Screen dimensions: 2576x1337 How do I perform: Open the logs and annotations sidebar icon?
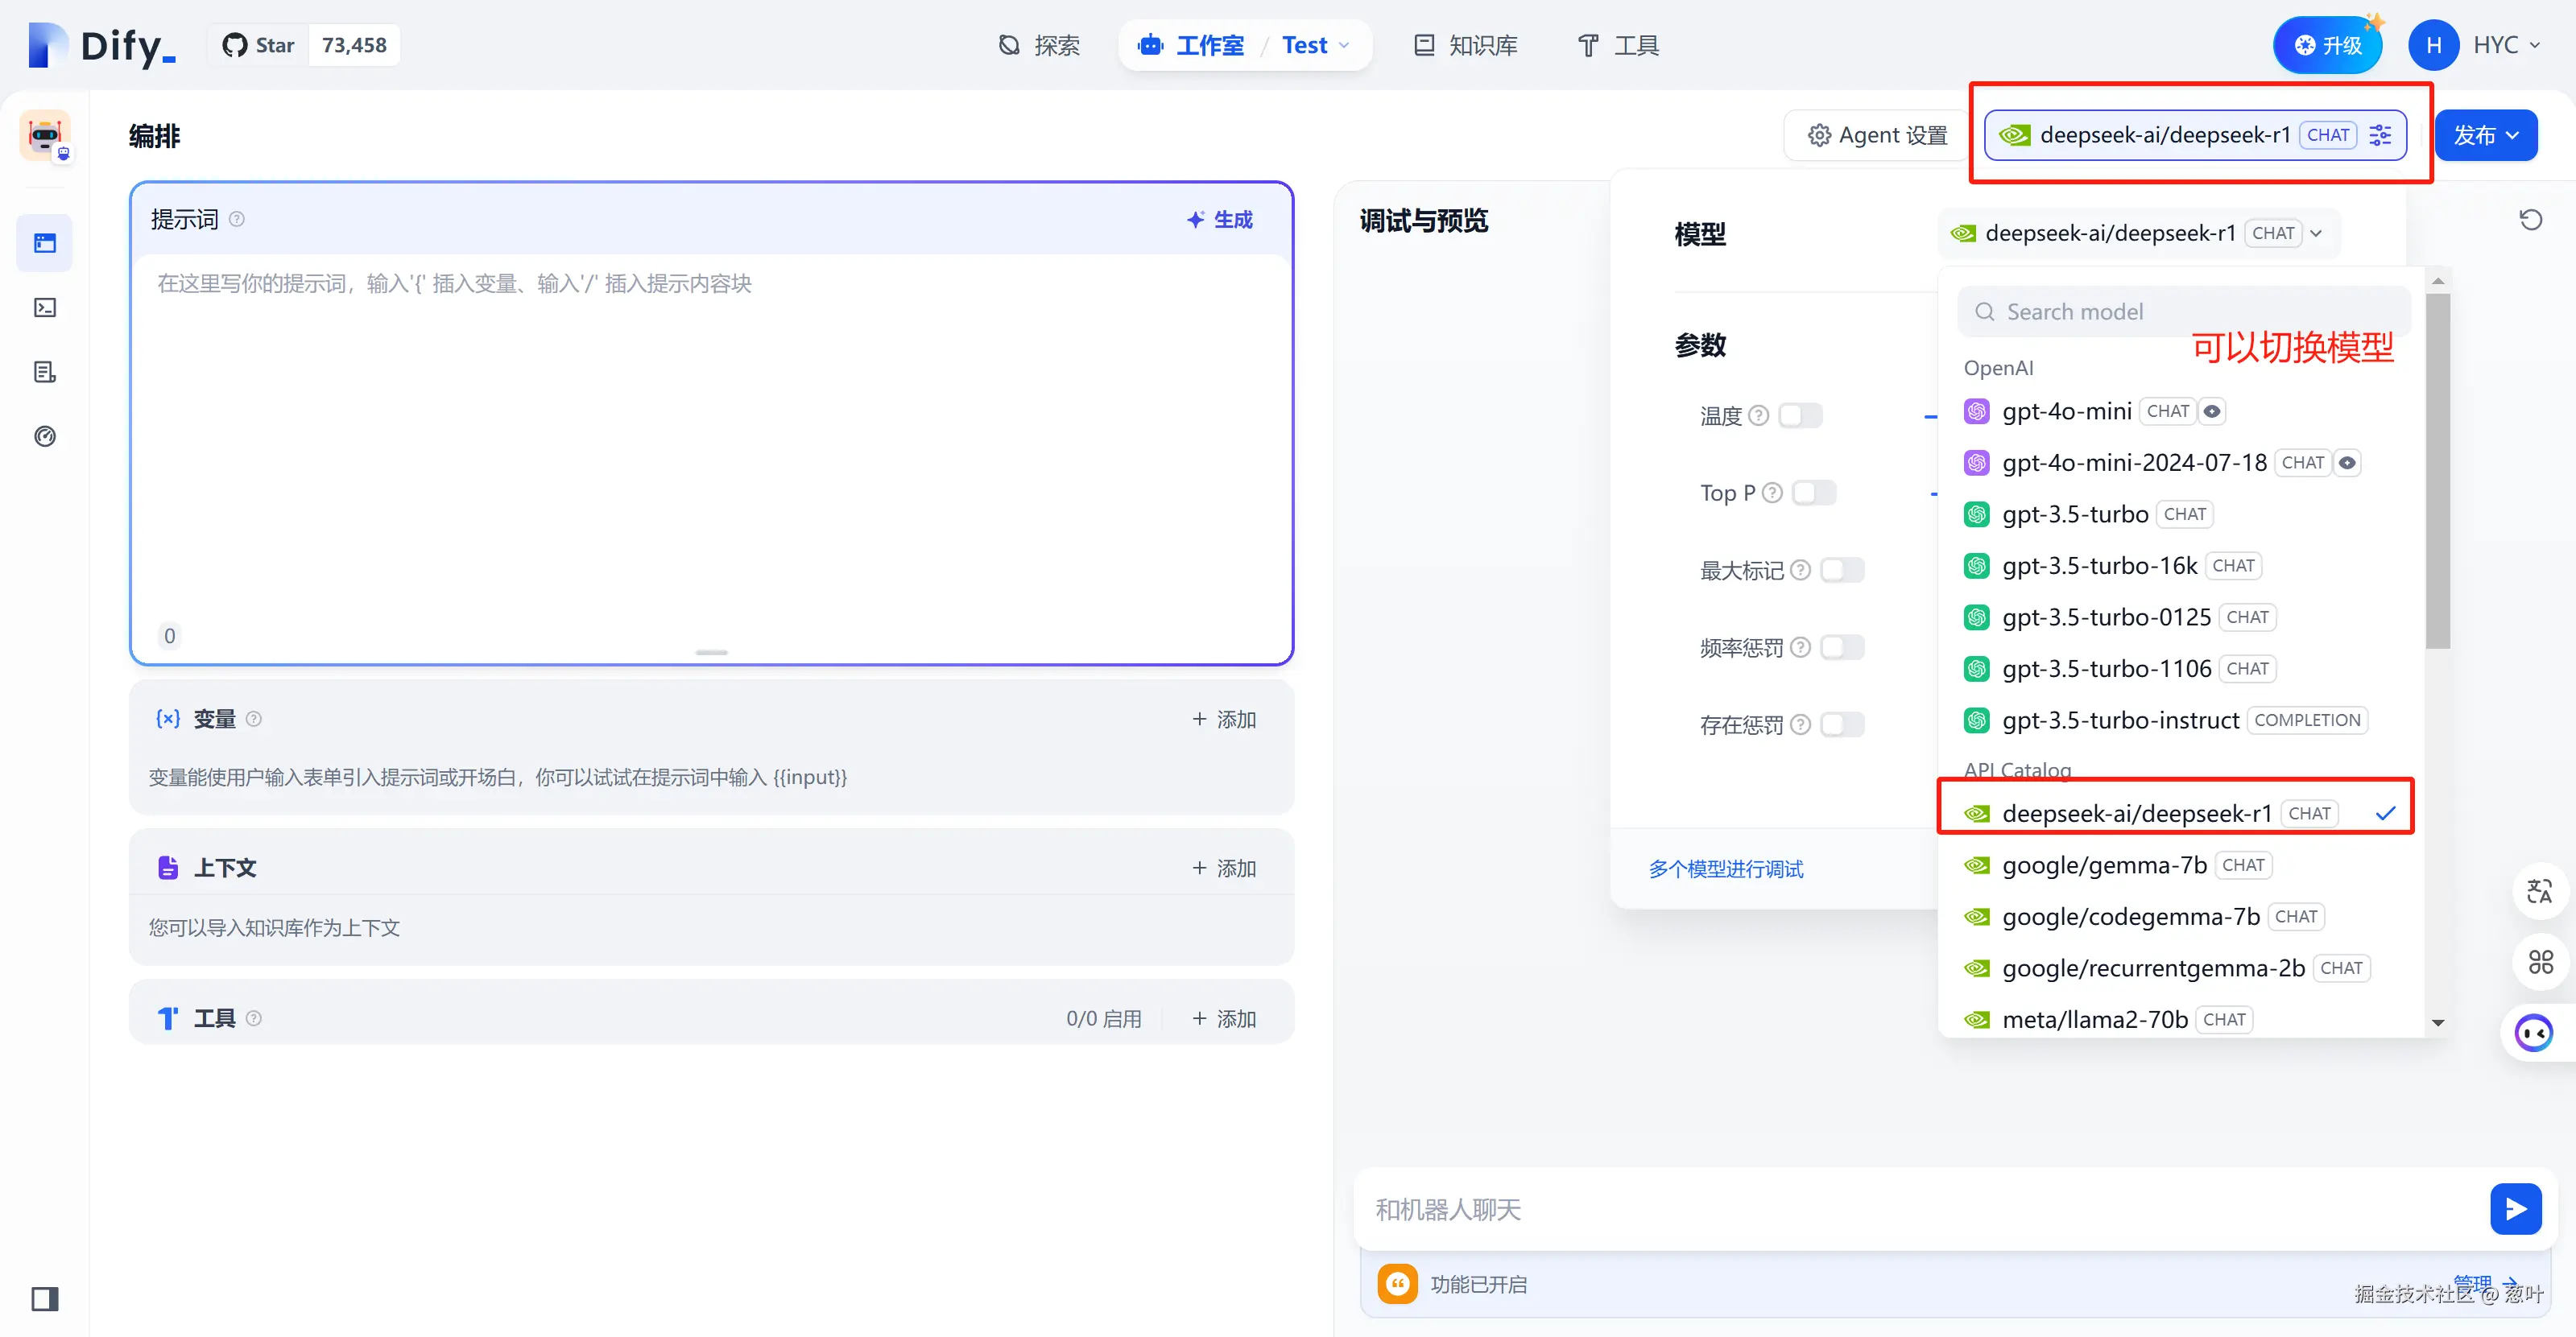pyautogui.click(x=45, y=372)
